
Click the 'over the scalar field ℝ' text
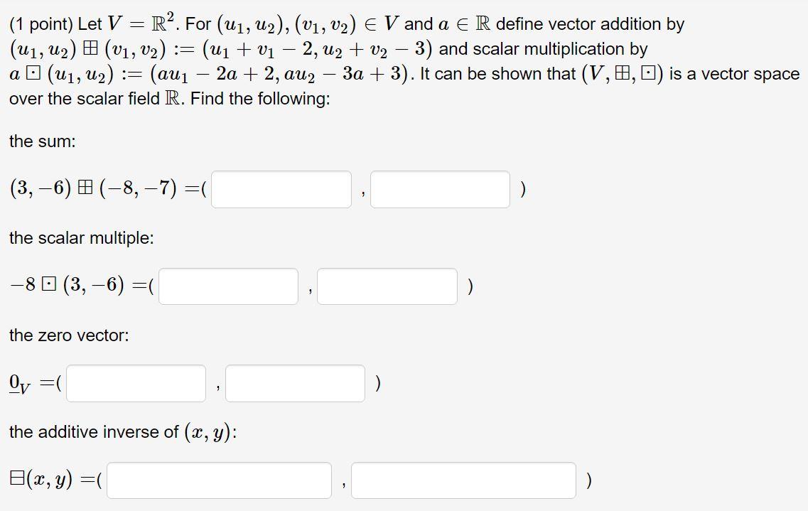tap(92, 98)
